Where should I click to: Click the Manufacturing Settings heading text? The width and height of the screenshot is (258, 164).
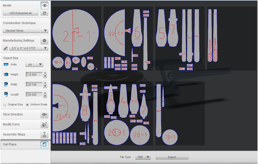[x=19, y=41]
